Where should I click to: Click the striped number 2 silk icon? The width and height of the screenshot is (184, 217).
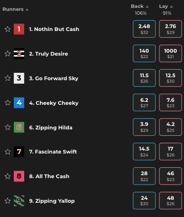tap(19, 54)
